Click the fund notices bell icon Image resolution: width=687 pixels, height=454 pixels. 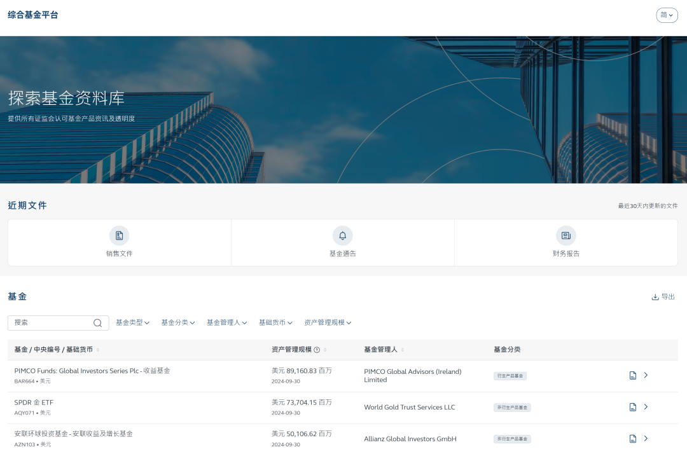tap(342, 236)
